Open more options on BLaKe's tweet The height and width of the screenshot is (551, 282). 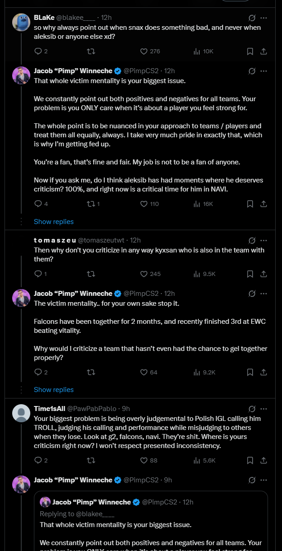[264, 18]
